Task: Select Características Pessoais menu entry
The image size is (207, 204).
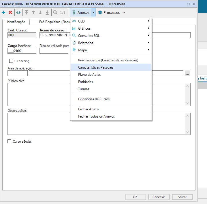Action: (x=96, y=67)
